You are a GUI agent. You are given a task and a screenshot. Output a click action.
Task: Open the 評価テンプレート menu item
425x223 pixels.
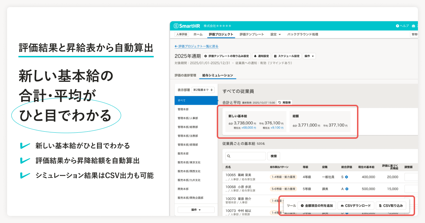tap(251, 34)
